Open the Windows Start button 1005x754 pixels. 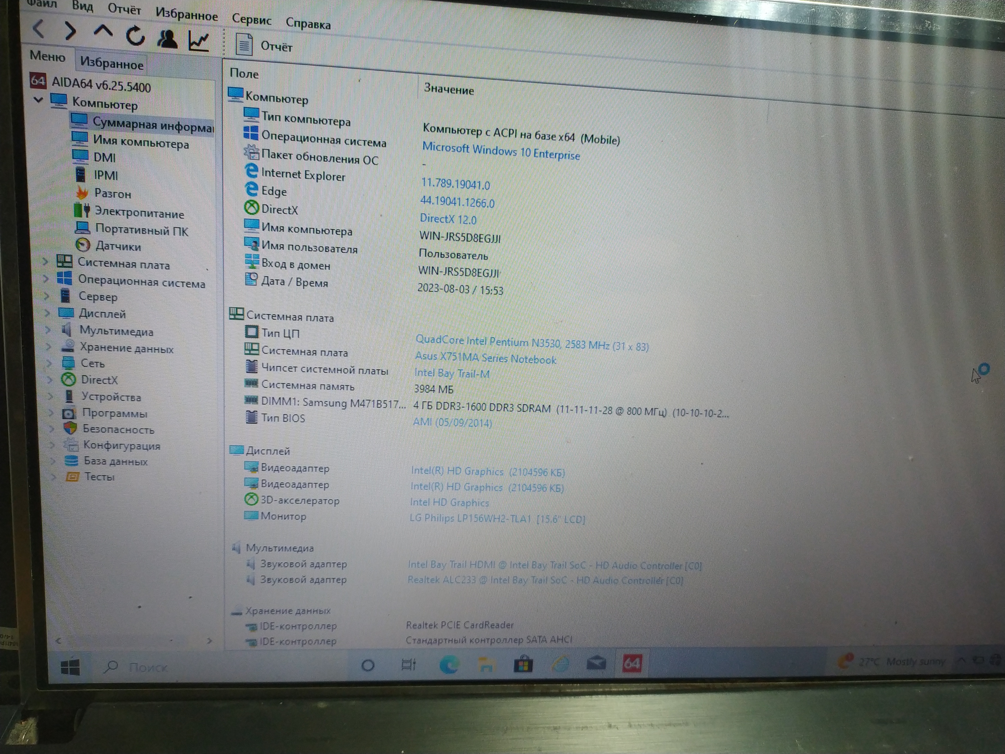click(x=70, y=667)
